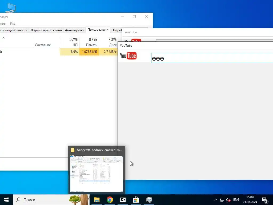Click the Windows Start button
Viewport: 273px width, 205px height.
point(6,200)
